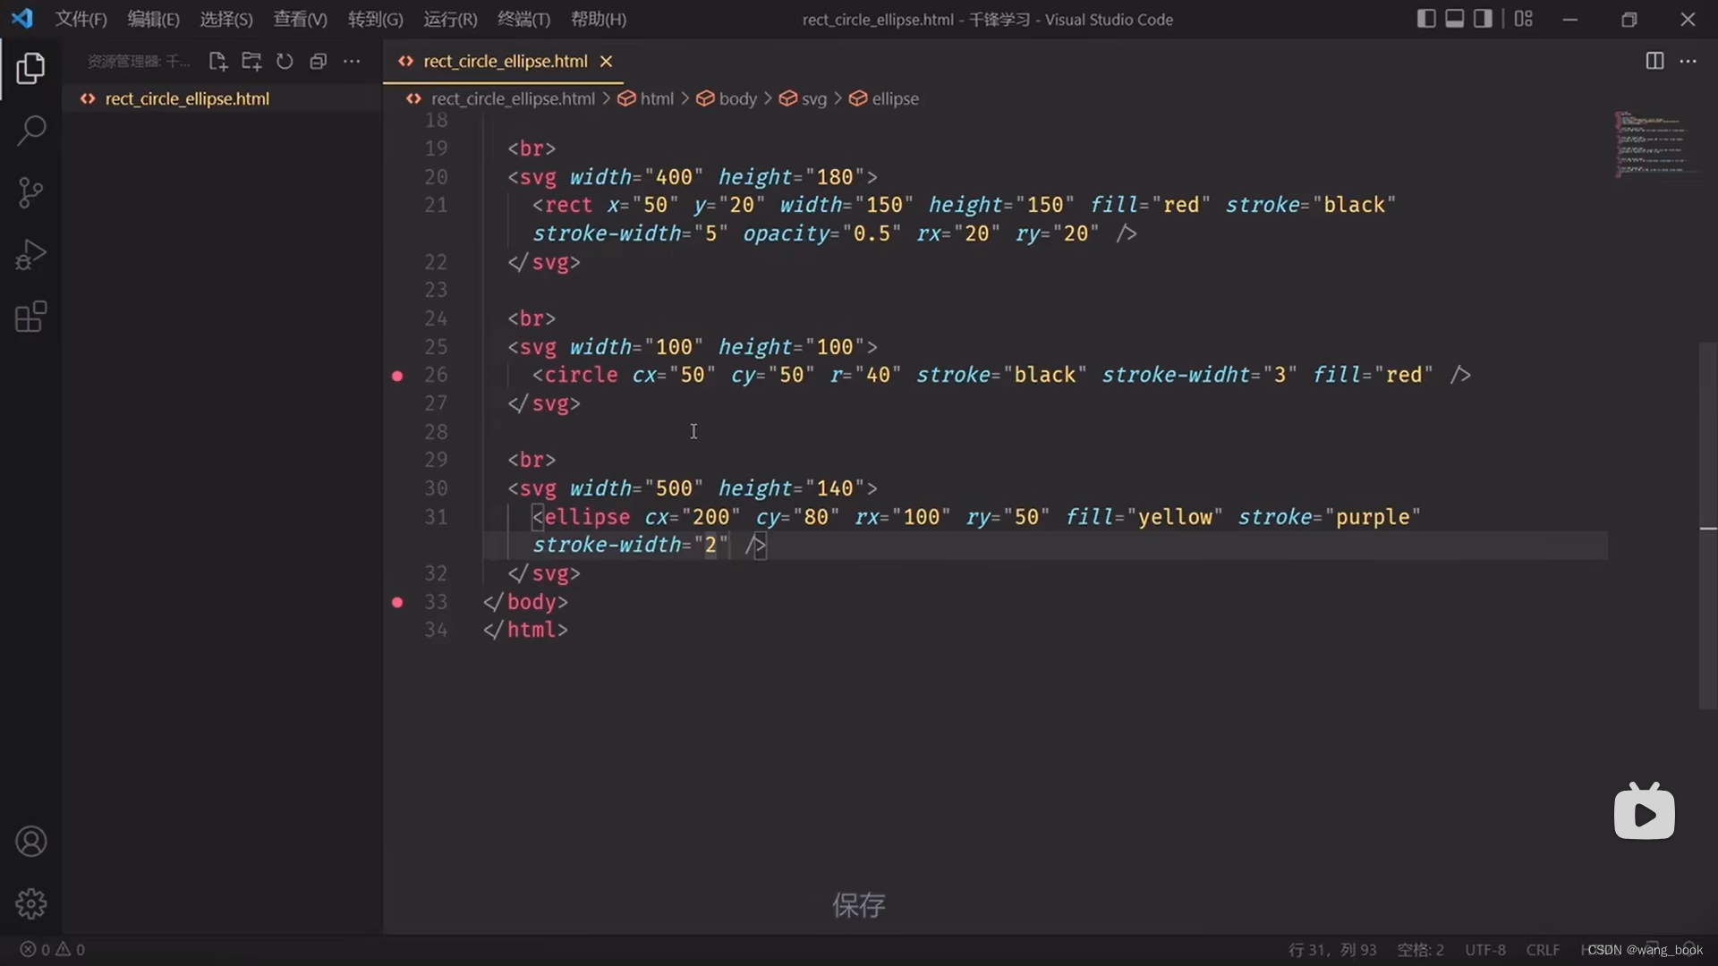Toggle the primary side bar layout button
The width and height of the screenshot is (1718, 966).
pos(1426,19)
